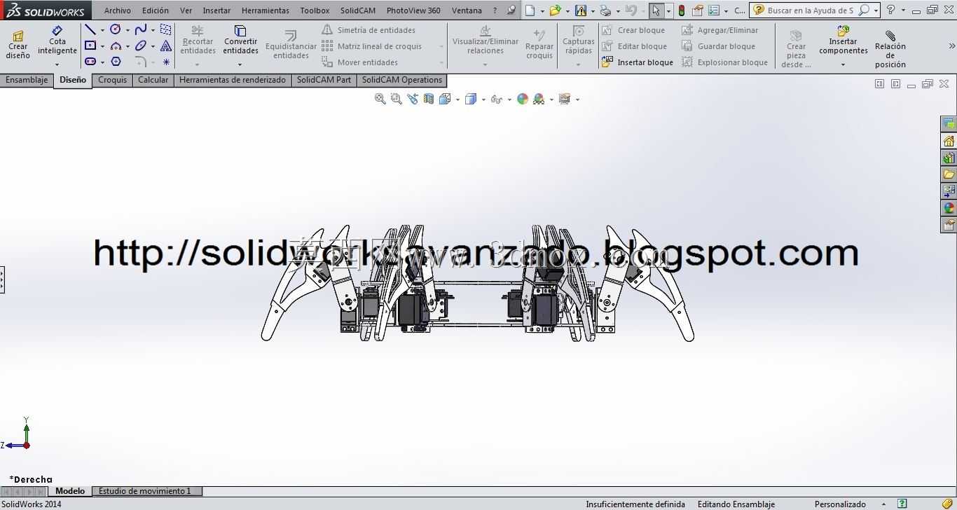Expand the help search options dropdown
957x510 pixels.
click(876, 11)
